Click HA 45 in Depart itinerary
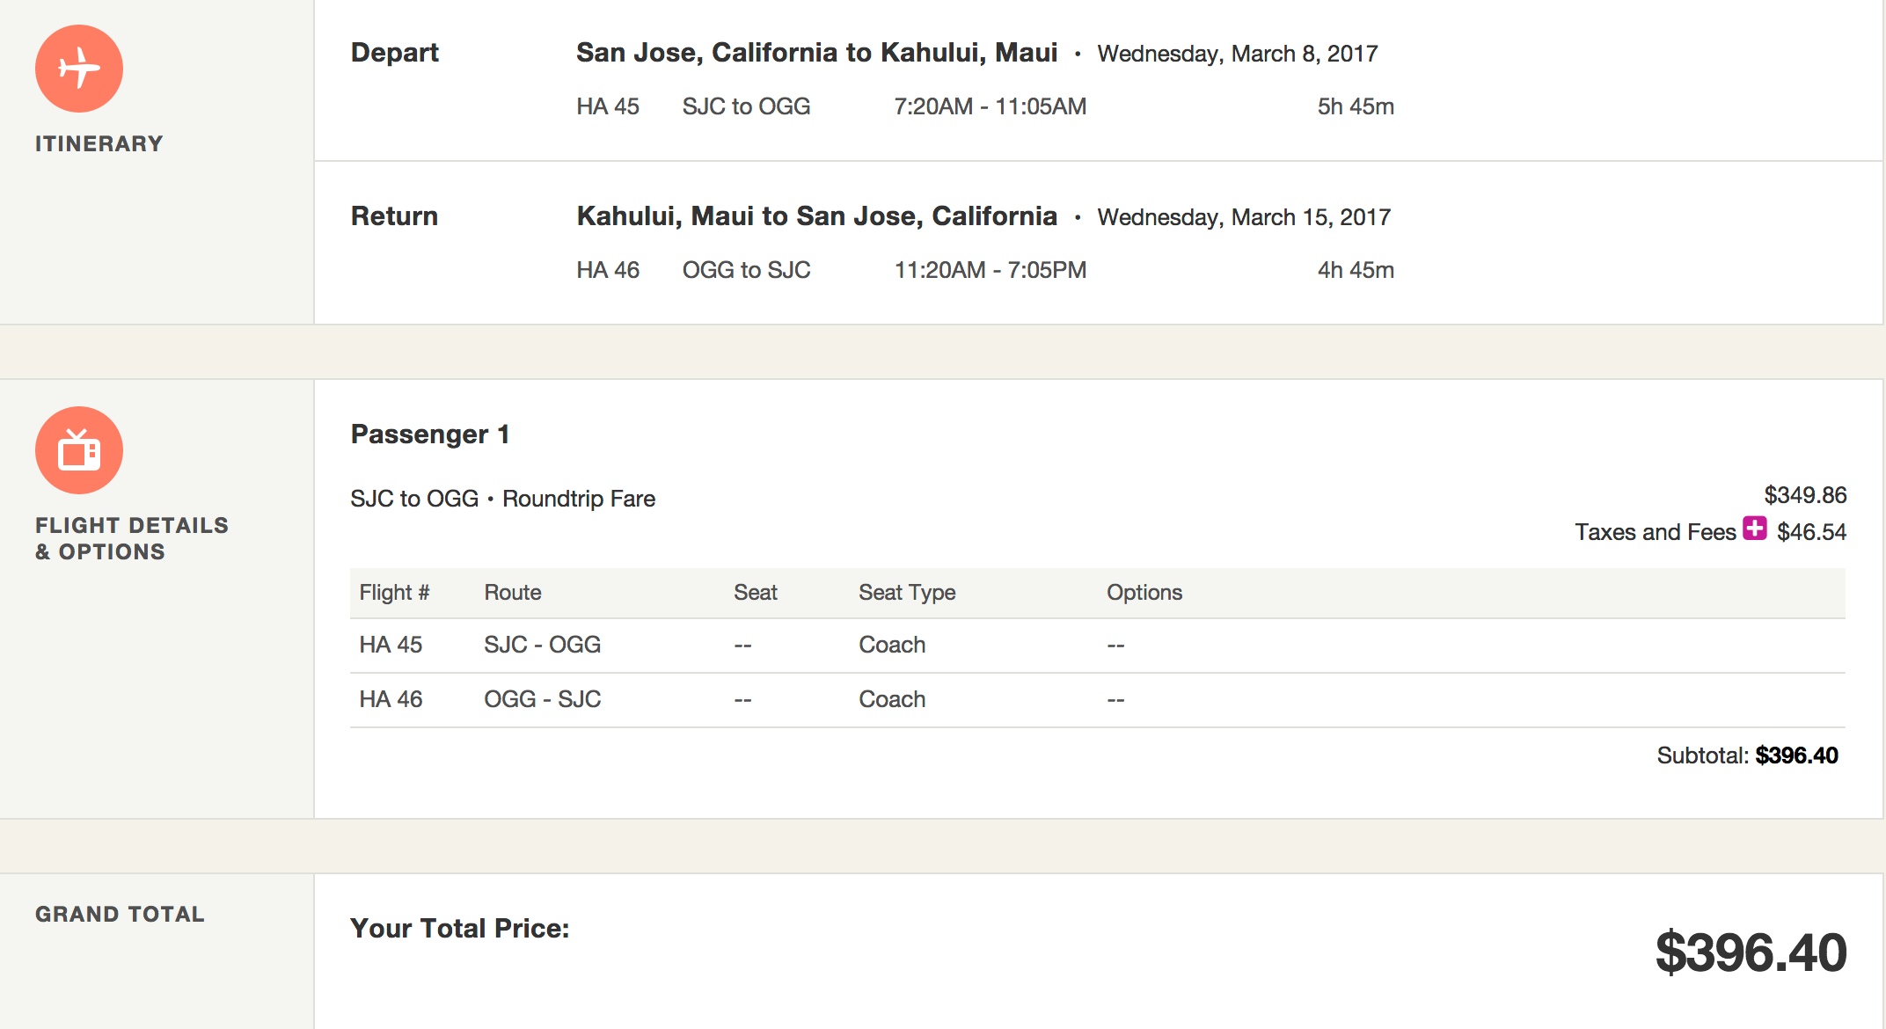 click(608, 106)
